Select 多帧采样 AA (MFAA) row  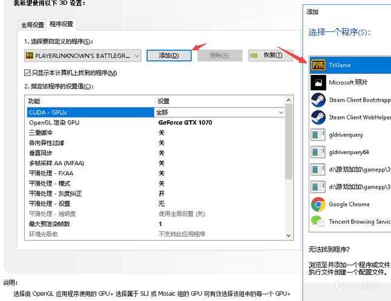(x=156, y=163)
